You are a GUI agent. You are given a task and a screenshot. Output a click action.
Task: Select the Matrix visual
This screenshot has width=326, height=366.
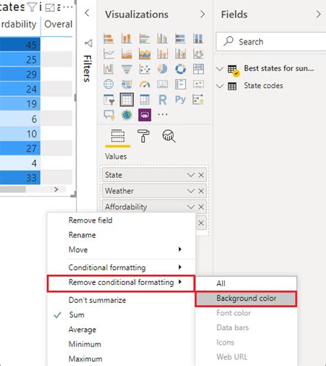[144, 100]
